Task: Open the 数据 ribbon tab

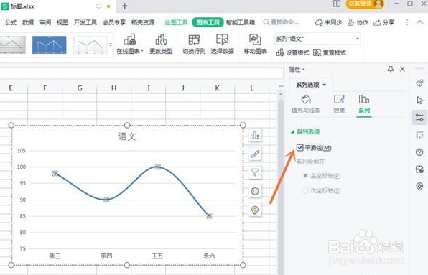Action: click(28, 22)
